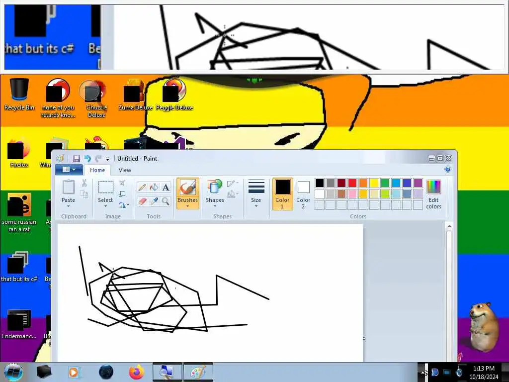Click the Resize icon in Image group
Viewport: 509px width, 382px height.
(122, 194)
